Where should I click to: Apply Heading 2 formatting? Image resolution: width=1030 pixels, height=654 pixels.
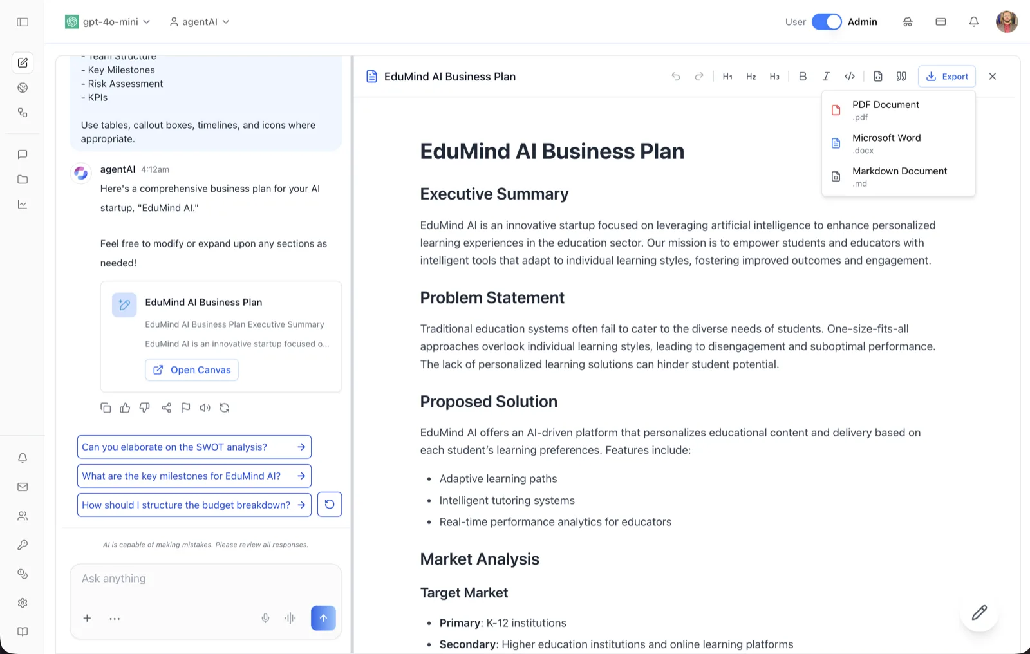(751, 77)
